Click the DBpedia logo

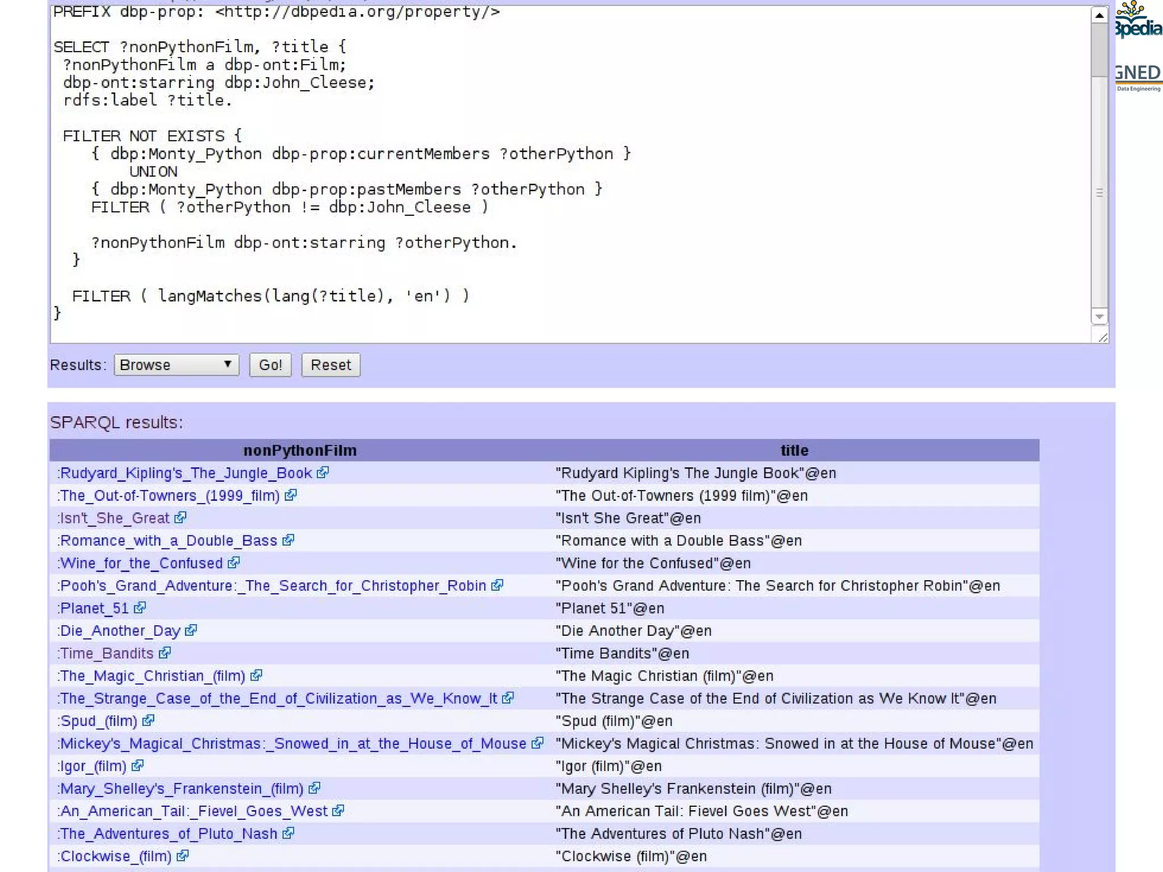(1138, 22)
